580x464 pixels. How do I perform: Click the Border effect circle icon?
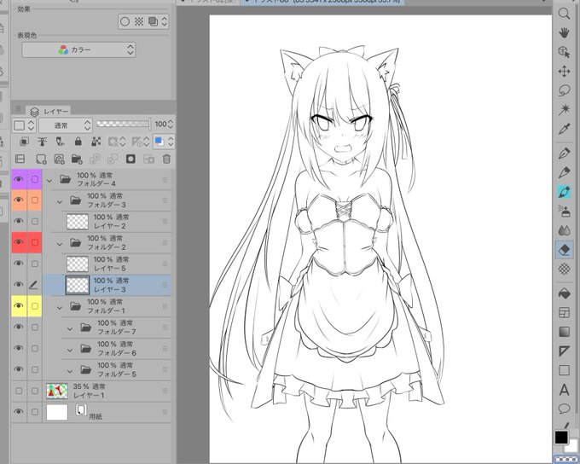[x=125, y=22]
